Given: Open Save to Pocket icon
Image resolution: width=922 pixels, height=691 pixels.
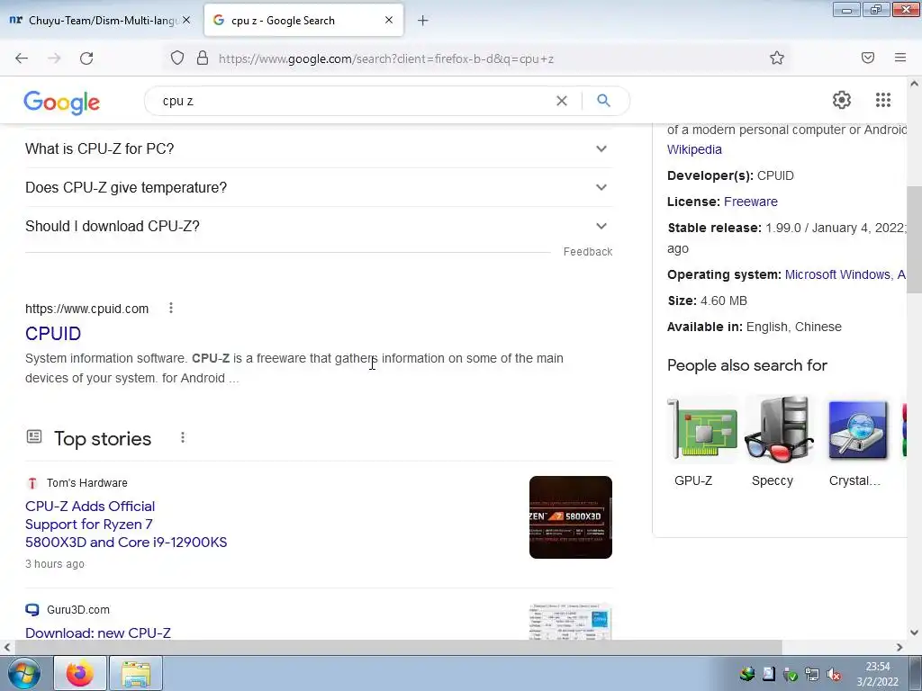Looking at the screenshot, I should [x=868, y=58].
